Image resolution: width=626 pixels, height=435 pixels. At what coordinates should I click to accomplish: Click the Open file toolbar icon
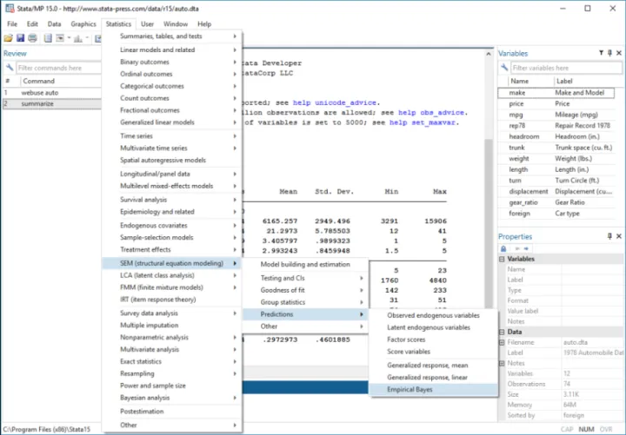point(10,38)
